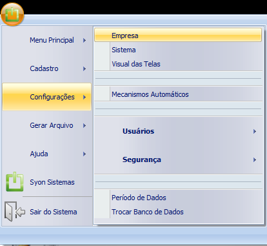Open the Segurança submenu

point(178,159)
